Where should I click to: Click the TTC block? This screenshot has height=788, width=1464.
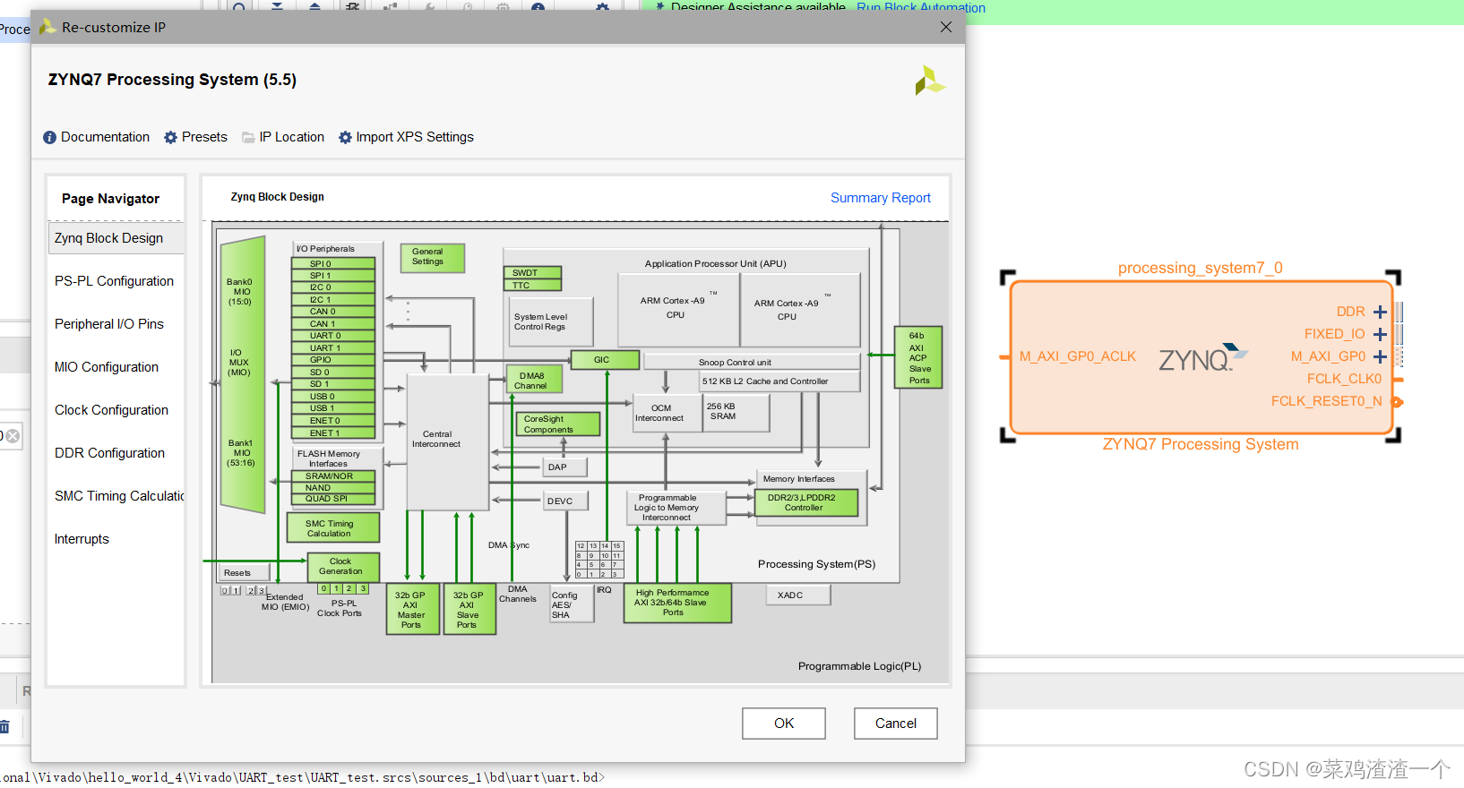tap(532, 286)
